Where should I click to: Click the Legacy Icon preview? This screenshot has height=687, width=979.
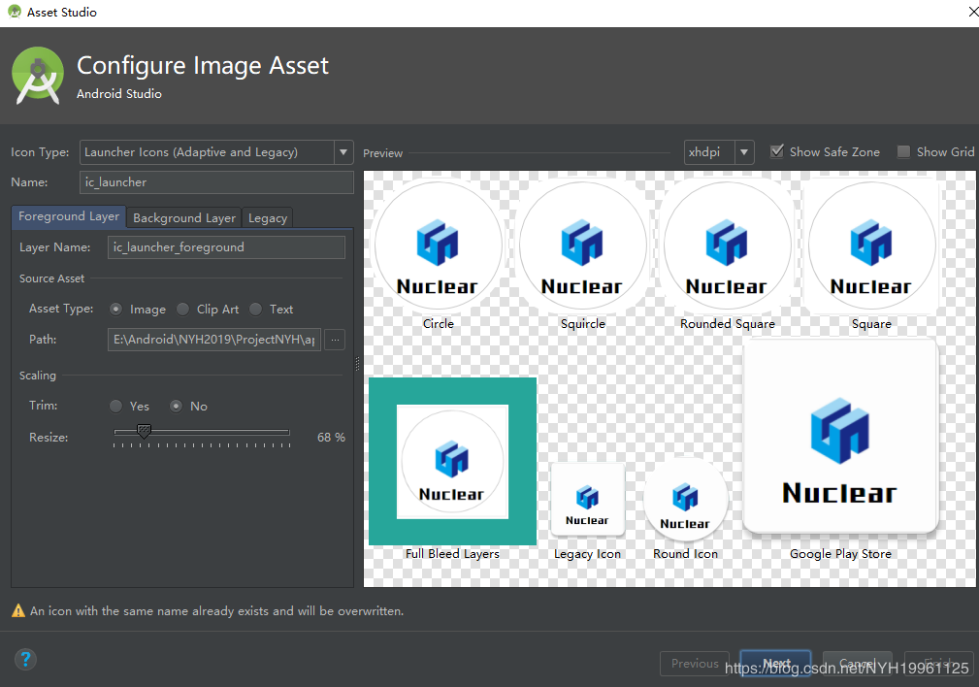pyautogui.click(x=587, y=499)
